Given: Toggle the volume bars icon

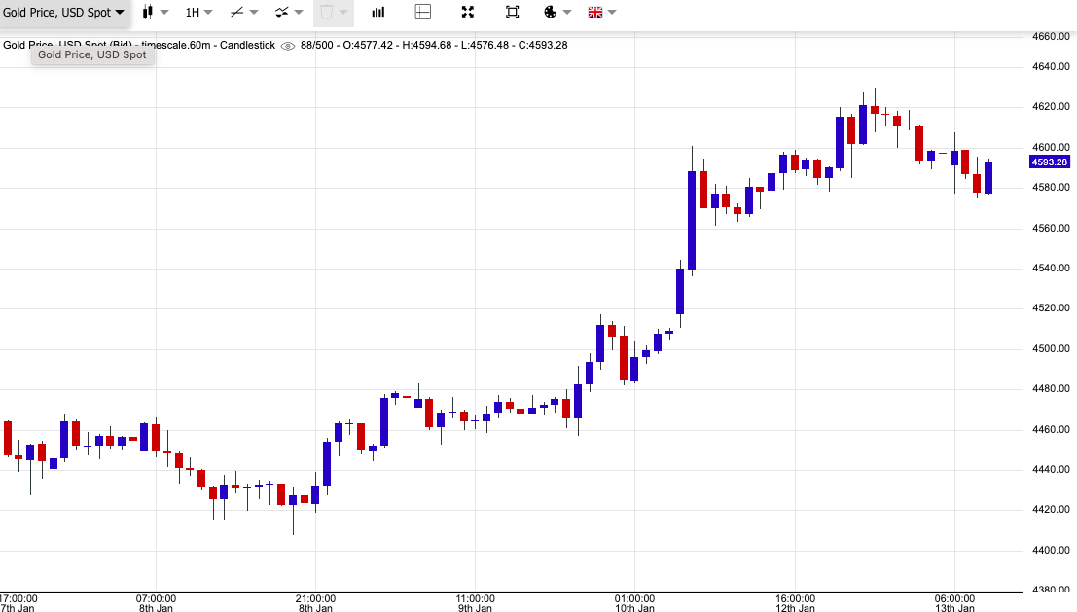Looking at the screenshot, I should click(x=378, y=12).
